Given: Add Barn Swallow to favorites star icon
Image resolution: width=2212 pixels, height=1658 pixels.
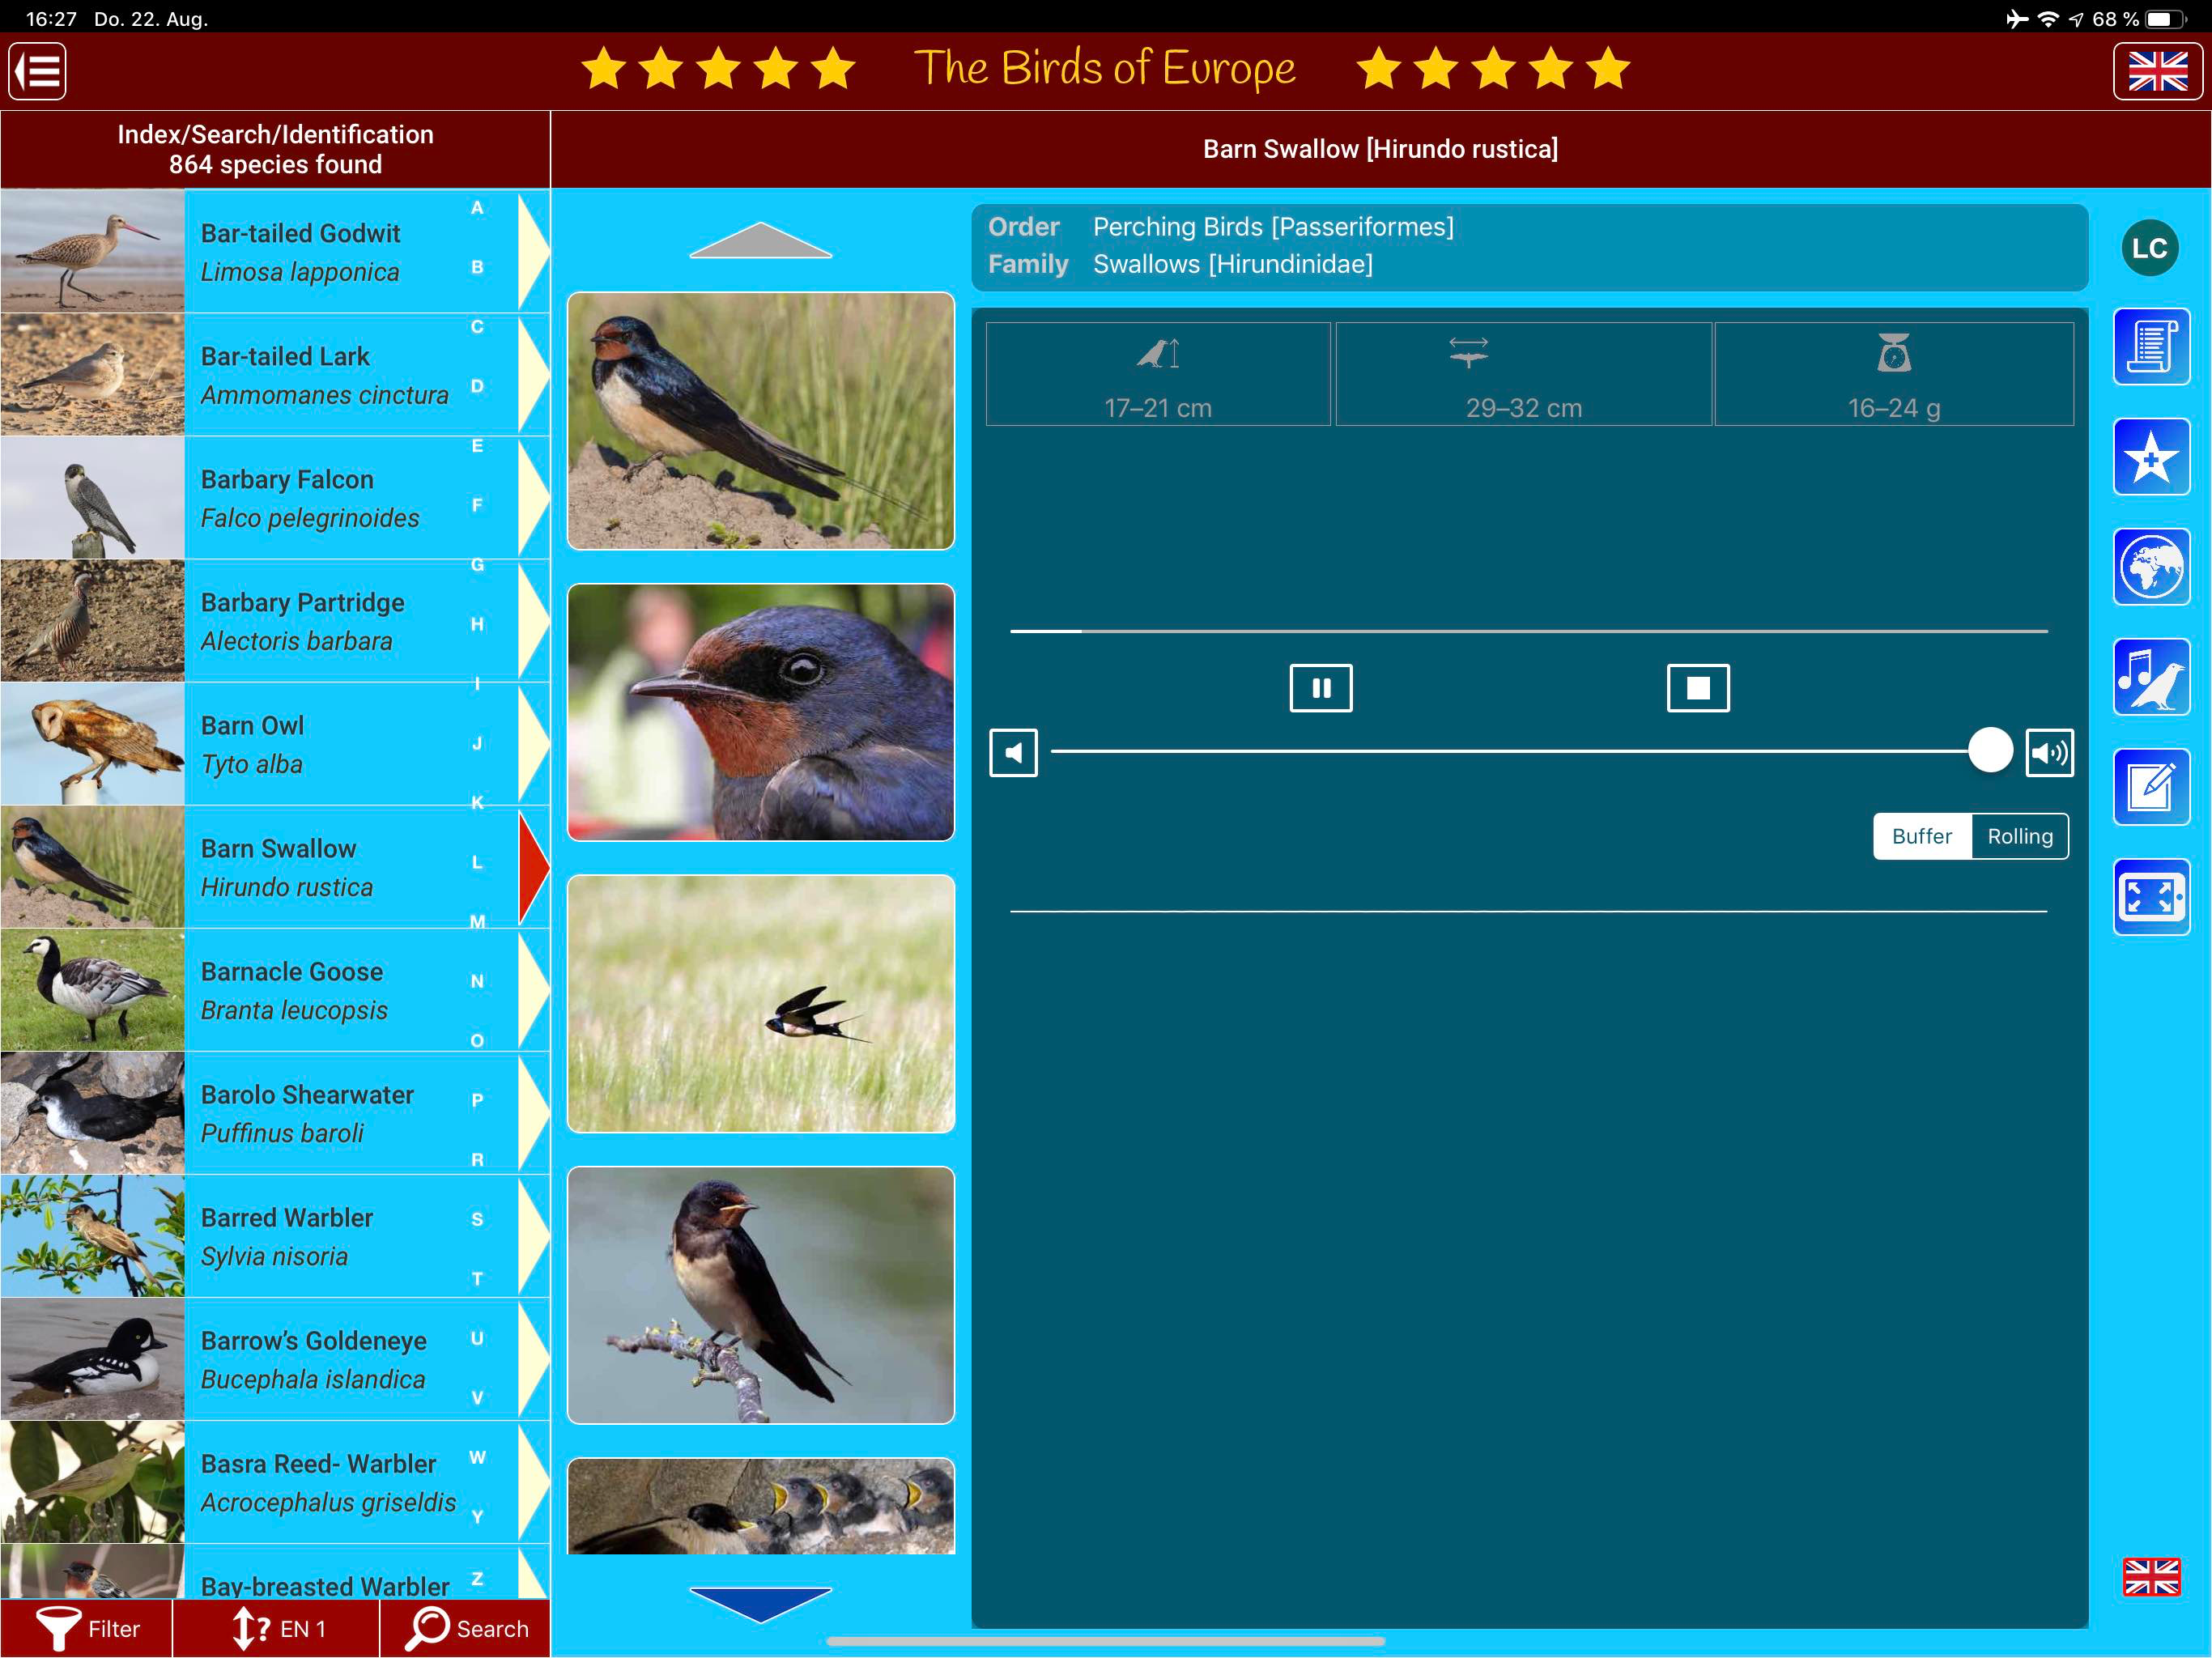Looking at the screenshot, I should pyautogui.click(x=2151, y=457).
